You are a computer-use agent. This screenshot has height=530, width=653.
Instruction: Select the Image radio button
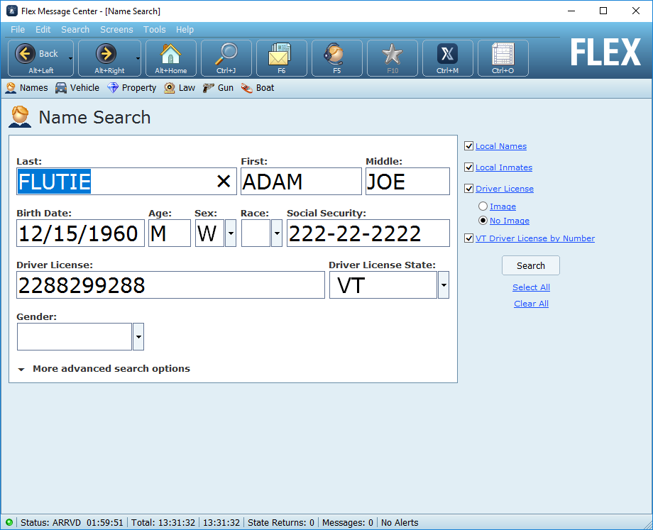tap(483, 206)
